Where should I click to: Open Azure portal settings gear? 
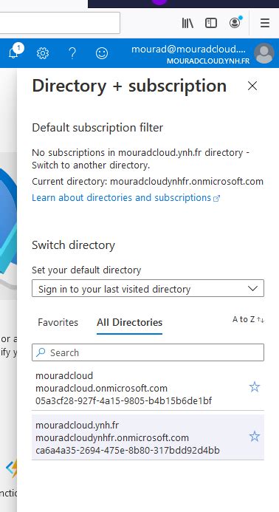pos(43,53)
